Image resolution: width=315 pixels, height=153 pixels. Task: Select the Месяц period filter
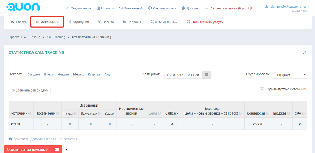pos(78,75)
